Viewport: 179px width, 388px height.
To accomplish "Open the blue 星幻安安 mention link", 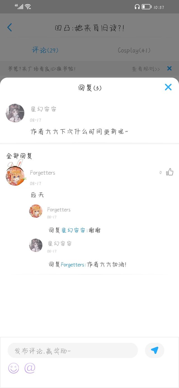I will tap(74, 231).
